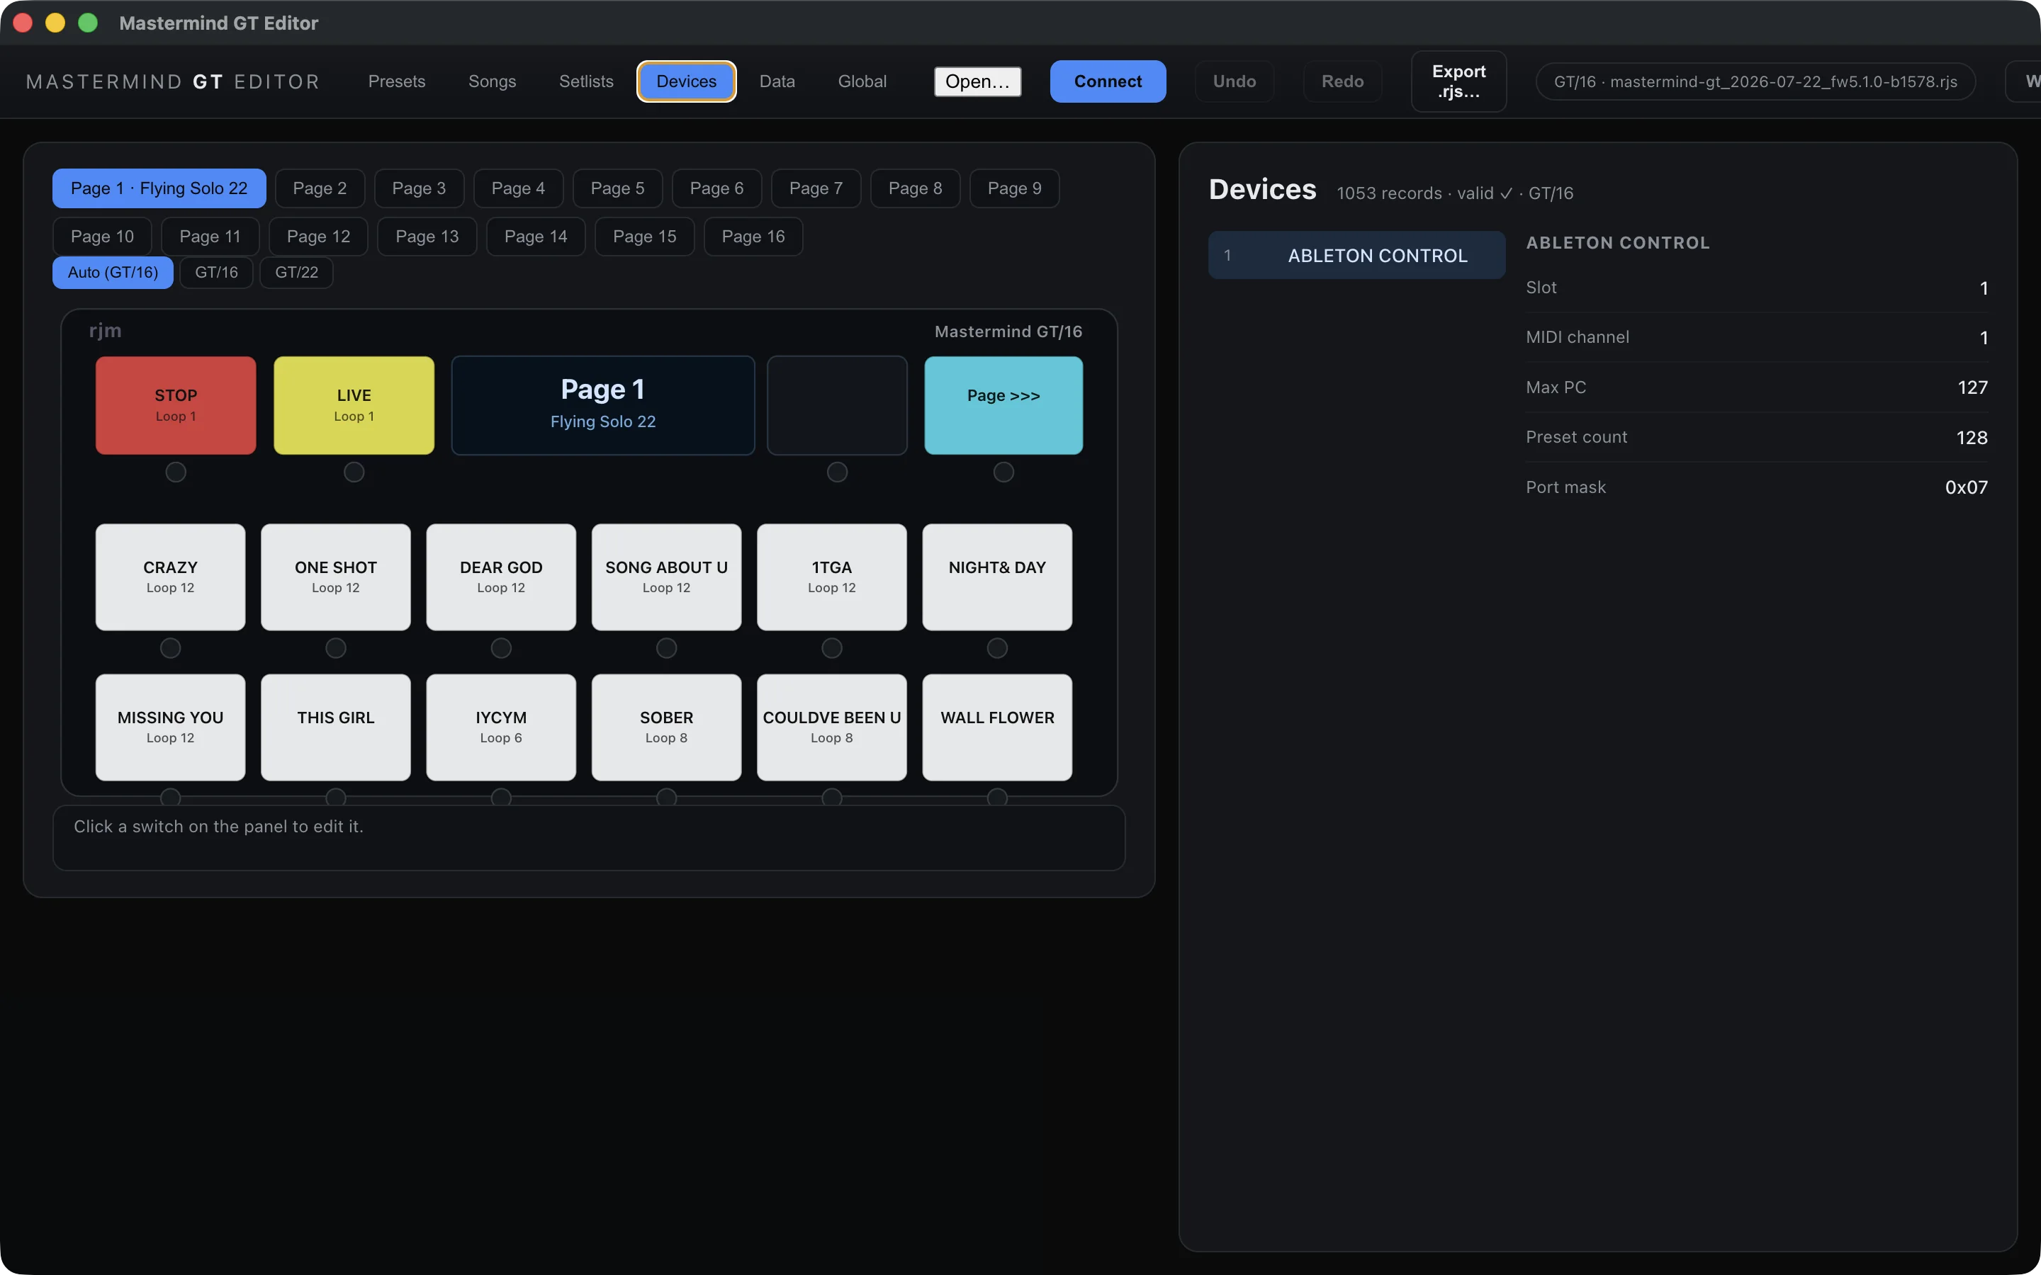The height and width of the screenshot is (1275, 2041).
Task: Switch to Page 10
Action: [102, 236]
